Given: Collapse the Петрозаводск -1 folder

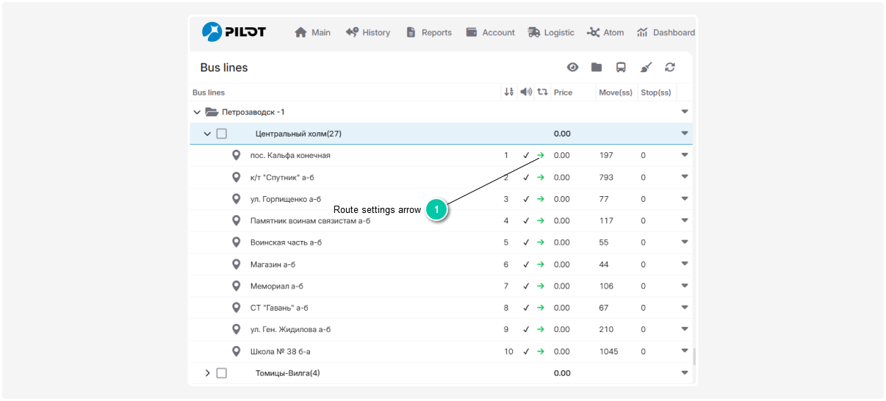Looking at the screenshot, I should pos(196,112).
